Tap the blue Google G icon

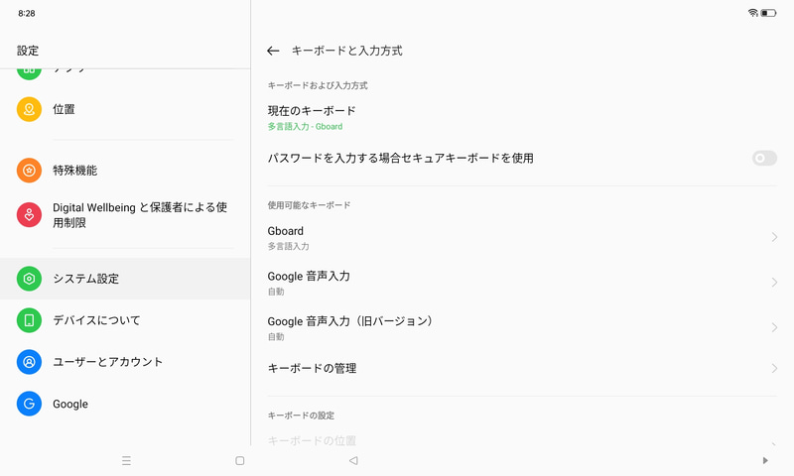point(29,404)
